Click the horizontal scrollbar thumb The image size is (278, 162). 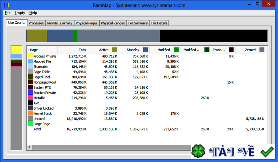pyautogui.click(x=112, y=147)
